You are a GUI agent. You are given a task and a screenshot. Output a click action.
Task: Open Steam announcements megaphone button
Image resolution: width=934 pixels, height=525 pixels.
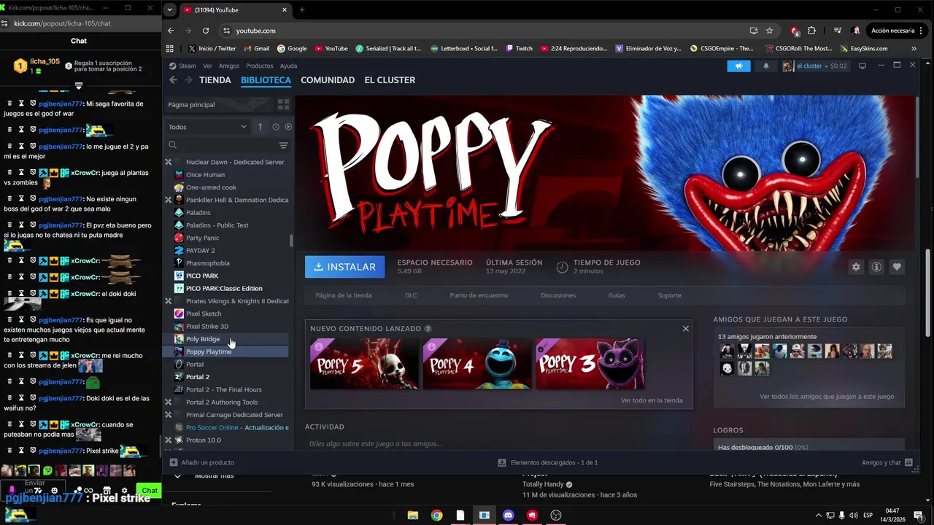(738, 66)
